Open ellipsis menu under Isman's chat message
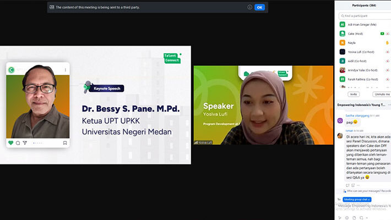 (x=359, y=185)
